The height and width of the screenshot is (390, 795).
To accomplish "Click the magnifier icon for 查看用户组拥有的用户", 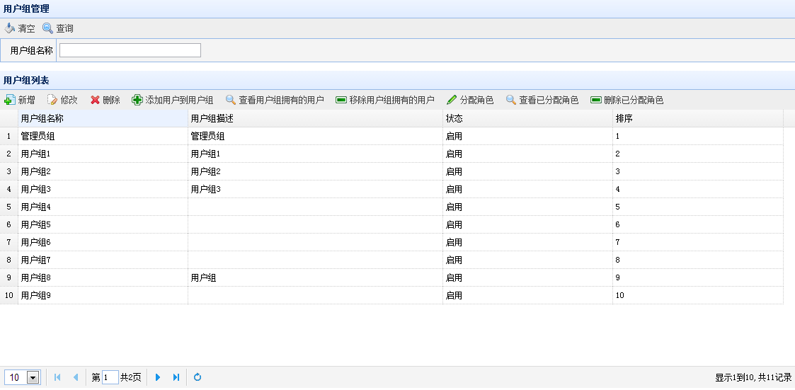I will 231,100.
